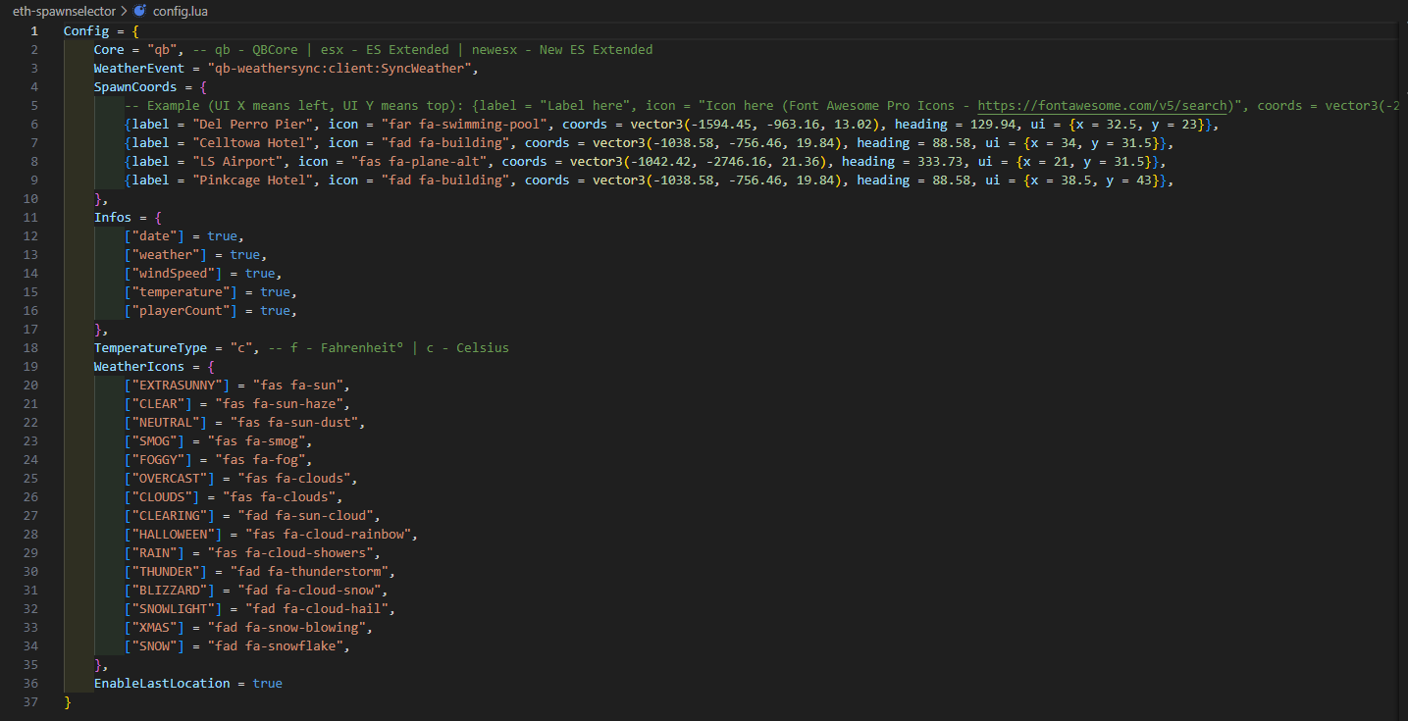Click the true value for "date"

point(222,236)
